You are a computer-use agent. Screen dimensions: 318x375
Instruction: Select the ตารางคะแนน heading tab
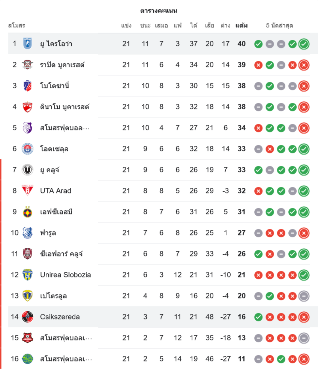(x=159, y=11)
